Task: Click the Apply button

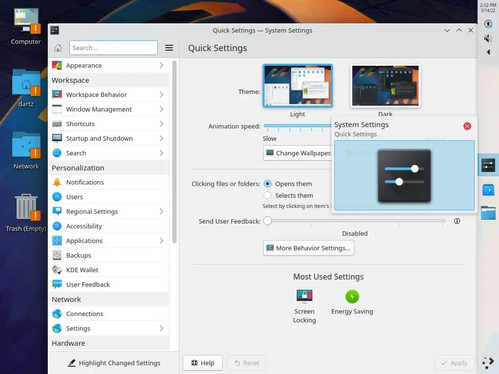Action: coord(454,363)
